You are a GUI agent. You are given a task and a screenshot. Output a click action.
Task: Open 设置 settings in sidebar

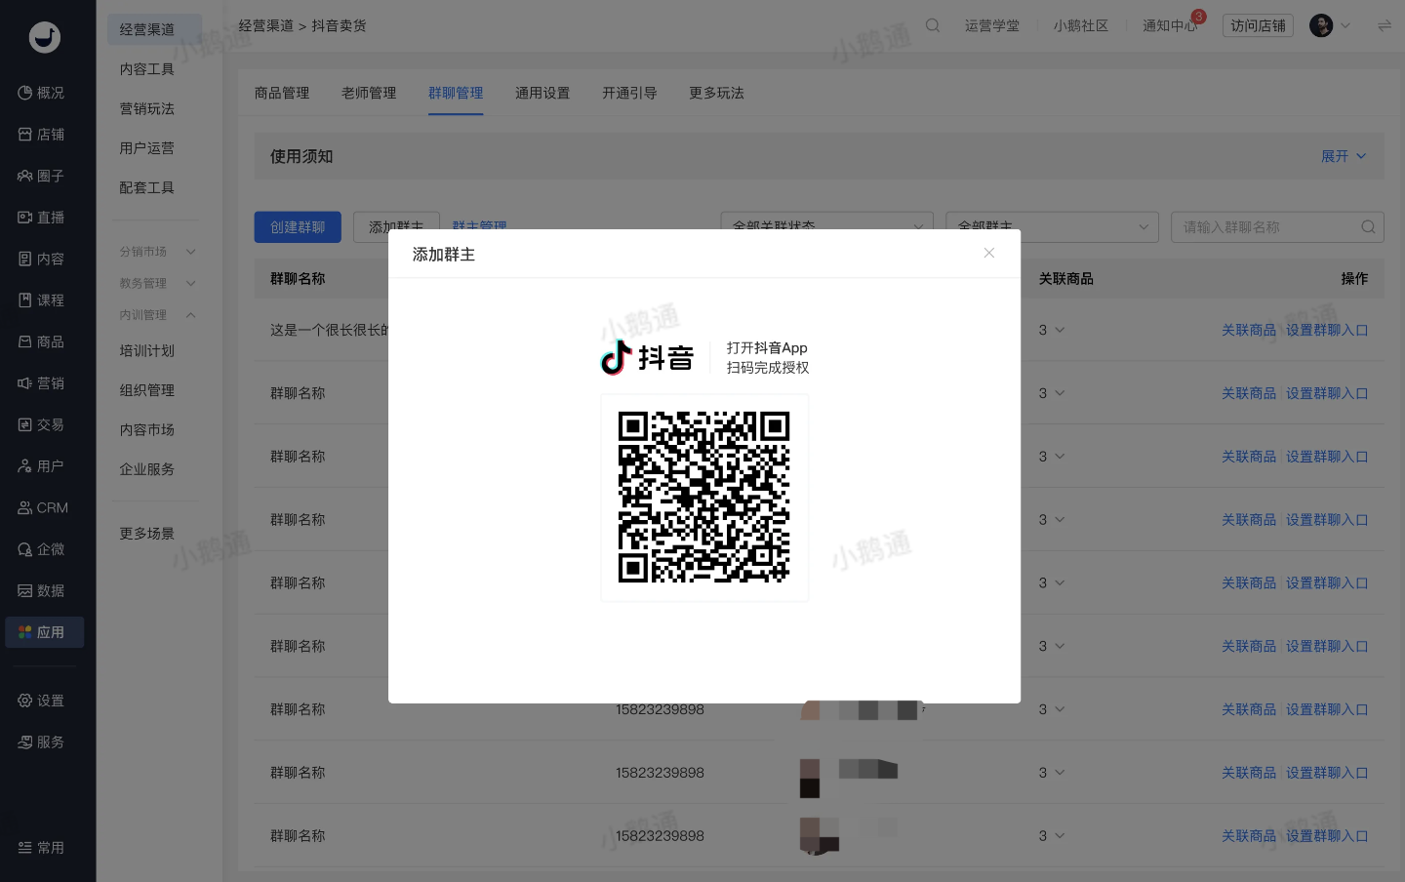(x=41, y=701)
